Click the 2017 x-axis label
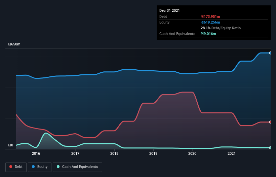The width and height of the screenshot is (276, 177). pos(75,153)
